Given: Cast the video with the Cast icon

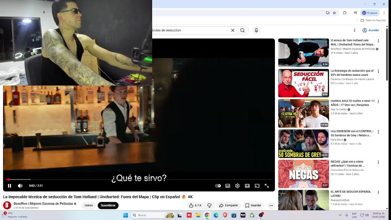Looking at the screenshot, I should coord(257,186).
